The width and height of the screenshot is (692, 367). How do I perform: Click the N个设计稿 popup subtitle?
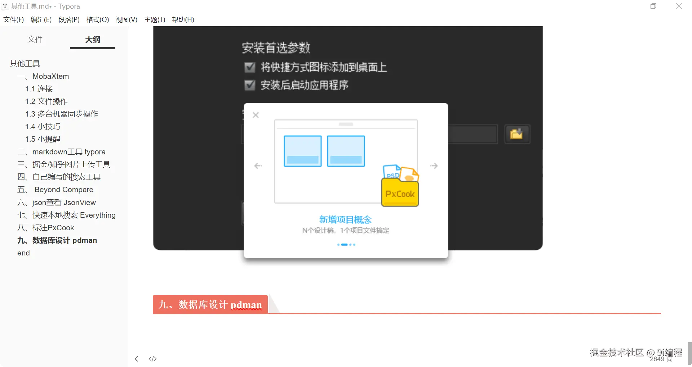coord(346,231)
